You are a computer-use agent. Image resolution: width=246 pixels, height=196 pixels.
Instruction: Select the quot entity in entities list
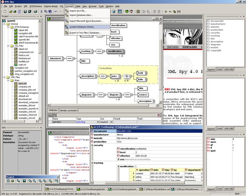point(213,151)
